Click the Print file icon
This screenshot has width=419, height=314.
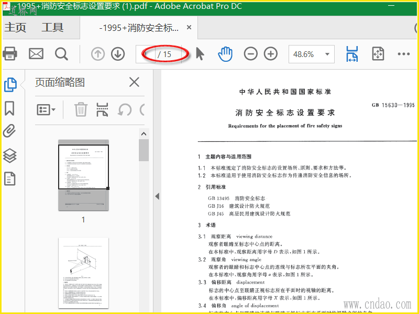[x=10, y=54]
